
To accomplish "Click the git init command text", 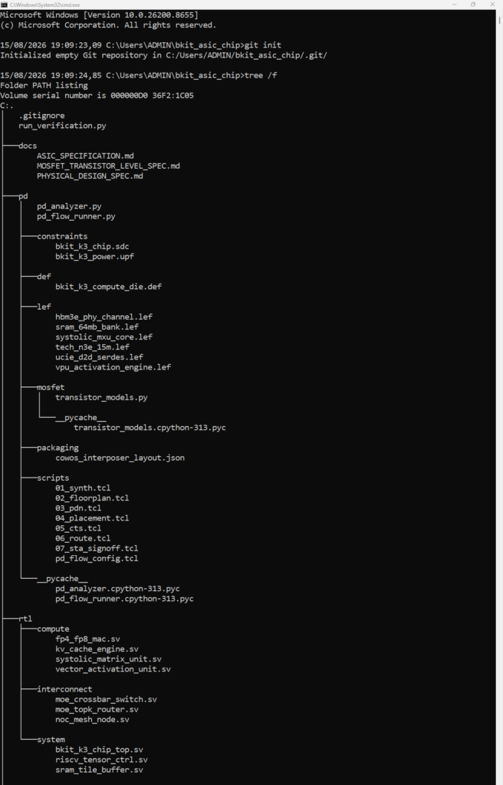I will coord(262,45).
